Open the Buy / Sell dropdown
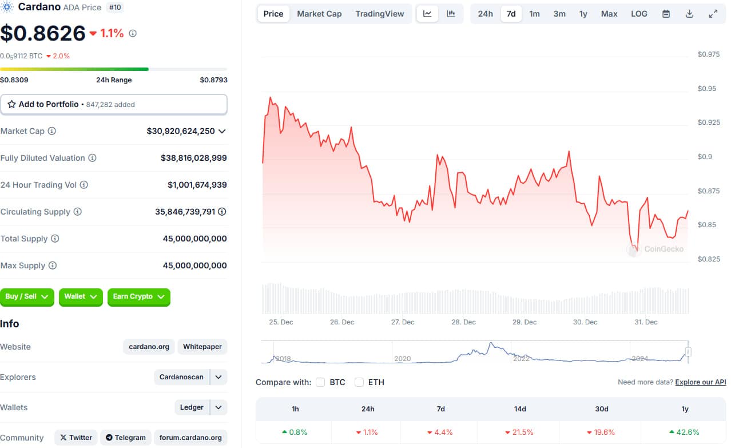731x448 pixels. point(27,297)
